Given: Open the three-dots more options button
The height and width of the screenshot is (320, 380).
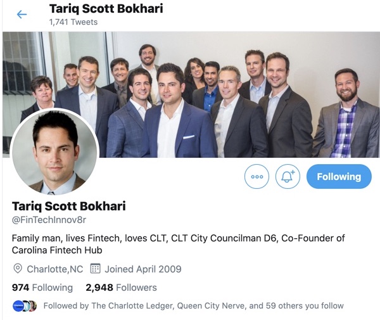Looking at the screenshot, I should point(256,177).
